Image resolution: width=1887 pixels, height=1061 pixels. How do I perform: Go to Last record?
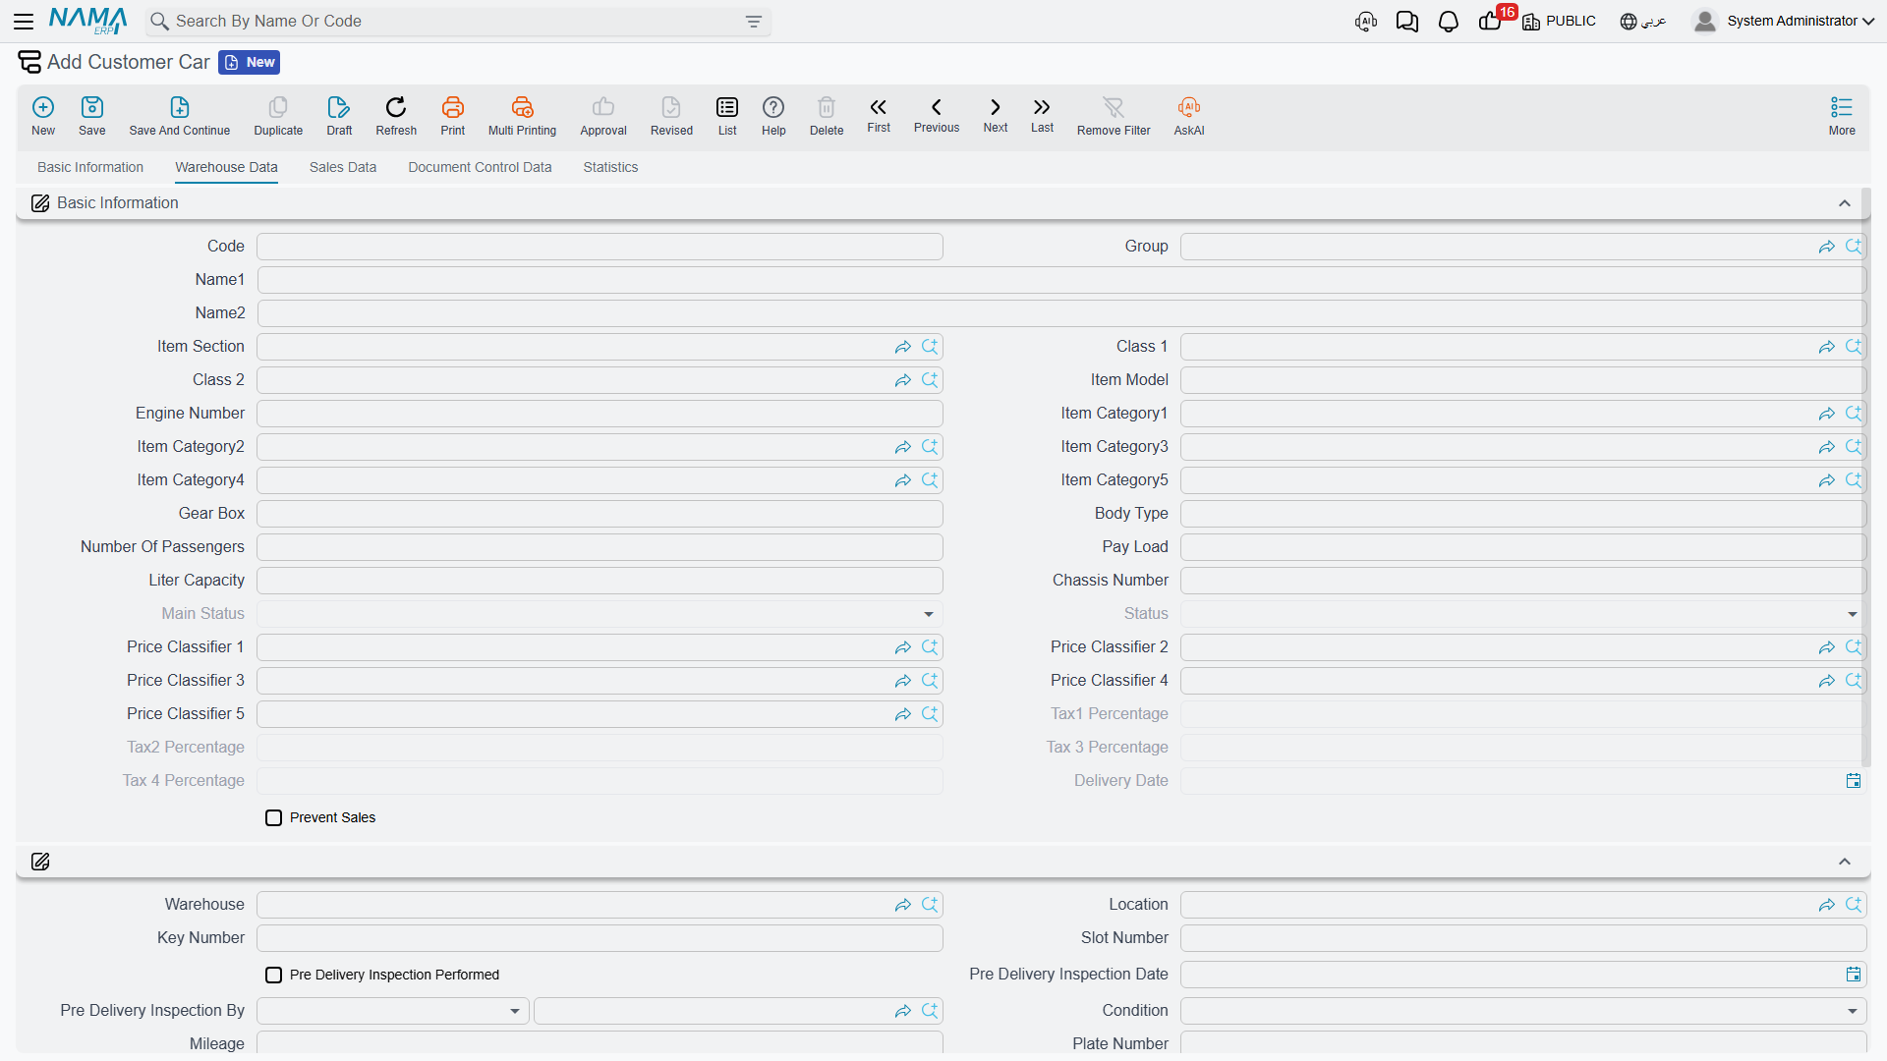tap(1042, 114)
